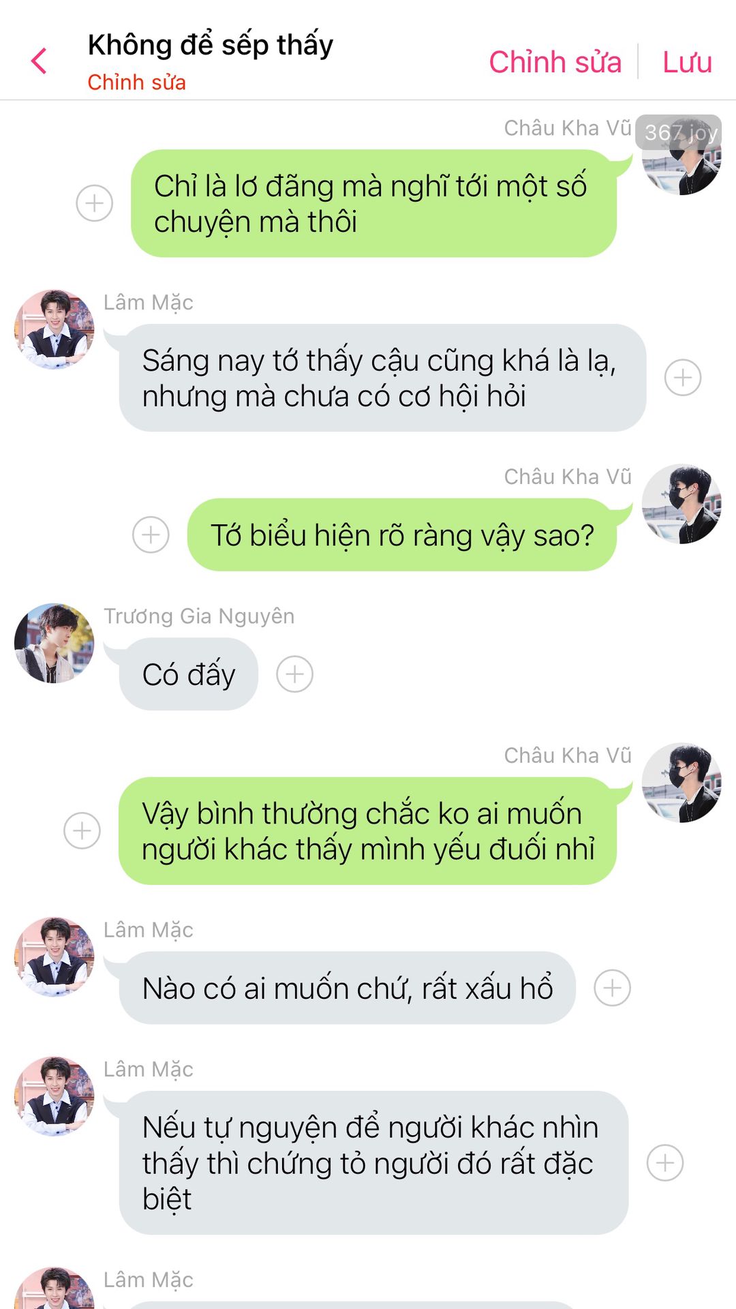Viewport: 736px width, 1309px height.
Task: Save with the "Lưu" button
Action: 687,62
